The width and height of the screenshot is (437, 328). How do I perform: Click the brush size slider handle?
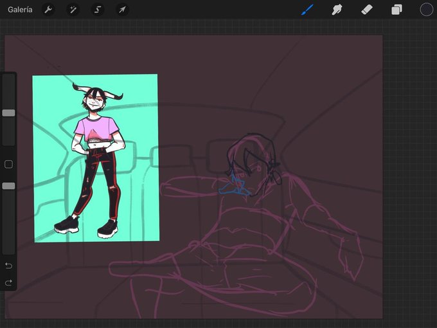point(8,113)
